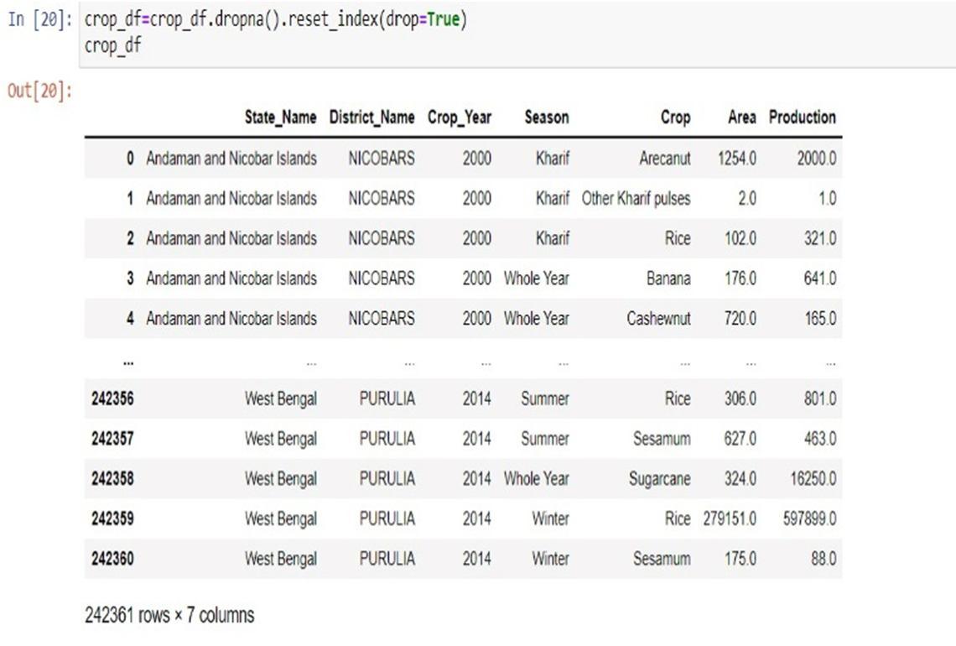Click into the code cell input area
Viewport: 956px width, 646px height.
pos(503,33)
